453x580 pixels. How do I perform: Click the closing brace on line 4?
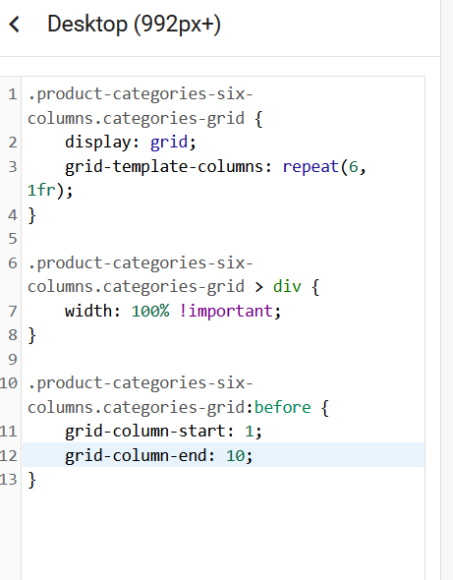(x=32, y=215)
